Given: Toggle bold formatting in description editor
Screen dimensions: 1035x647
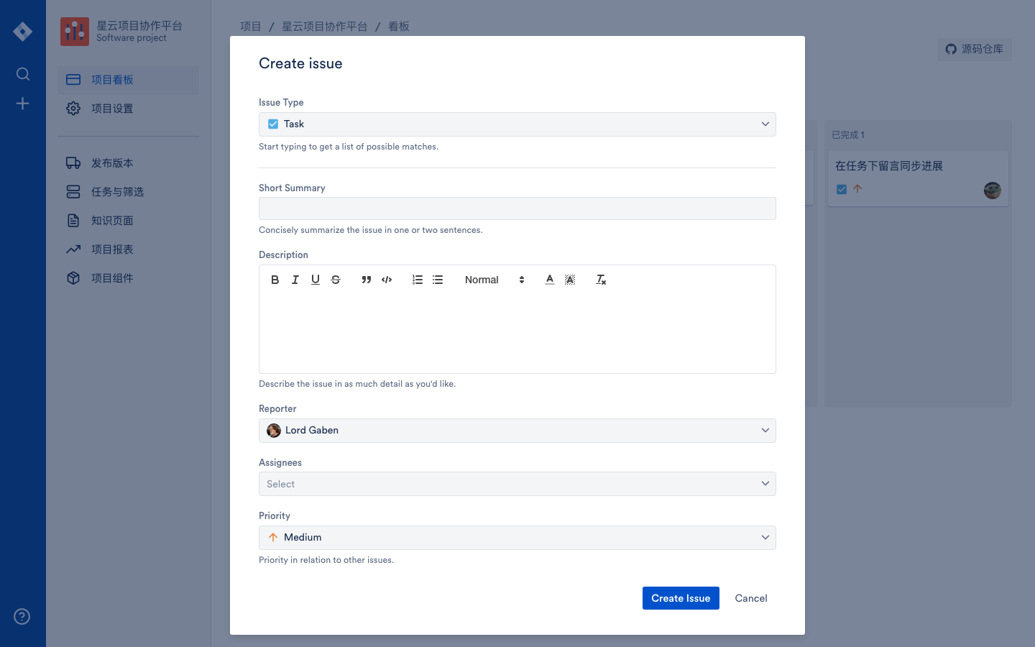Looking at the screenshot, I should [x=275, y=280].
